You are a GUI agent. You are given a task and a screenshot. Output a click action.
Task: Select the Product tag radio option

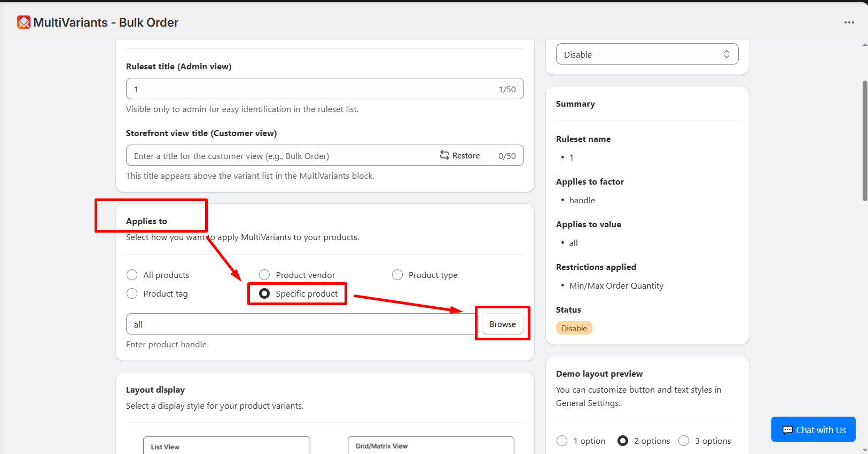[132, 293]
